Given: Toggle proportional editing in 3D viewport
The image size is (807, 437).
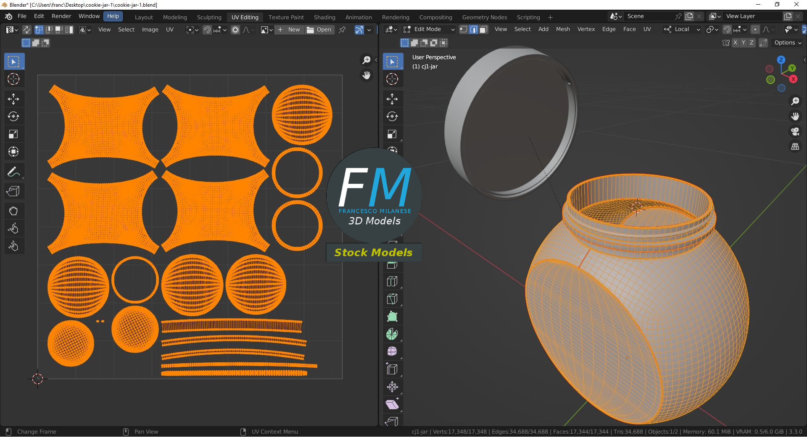Looking at the screenshot, I should click(755, 29).
